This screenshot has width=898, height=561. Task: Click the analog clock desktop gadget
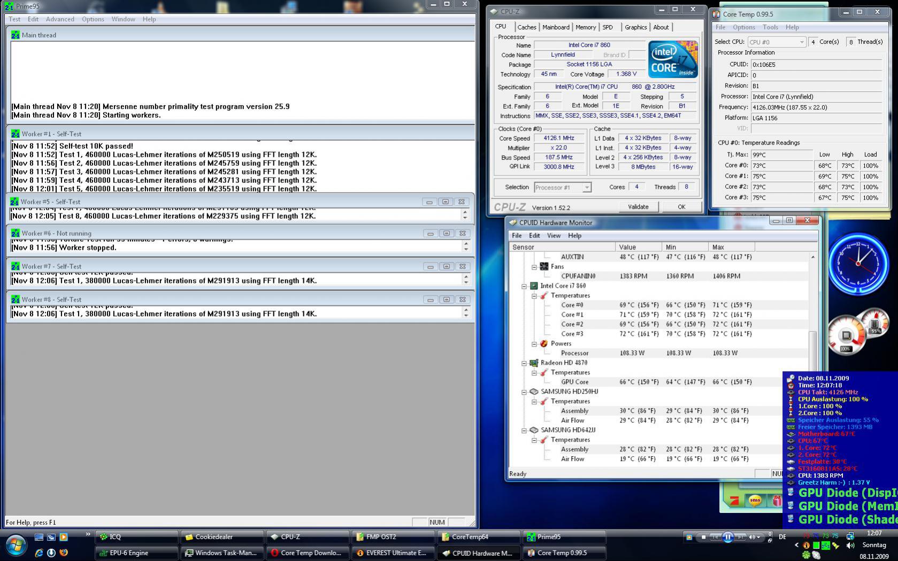pos(858,264)
